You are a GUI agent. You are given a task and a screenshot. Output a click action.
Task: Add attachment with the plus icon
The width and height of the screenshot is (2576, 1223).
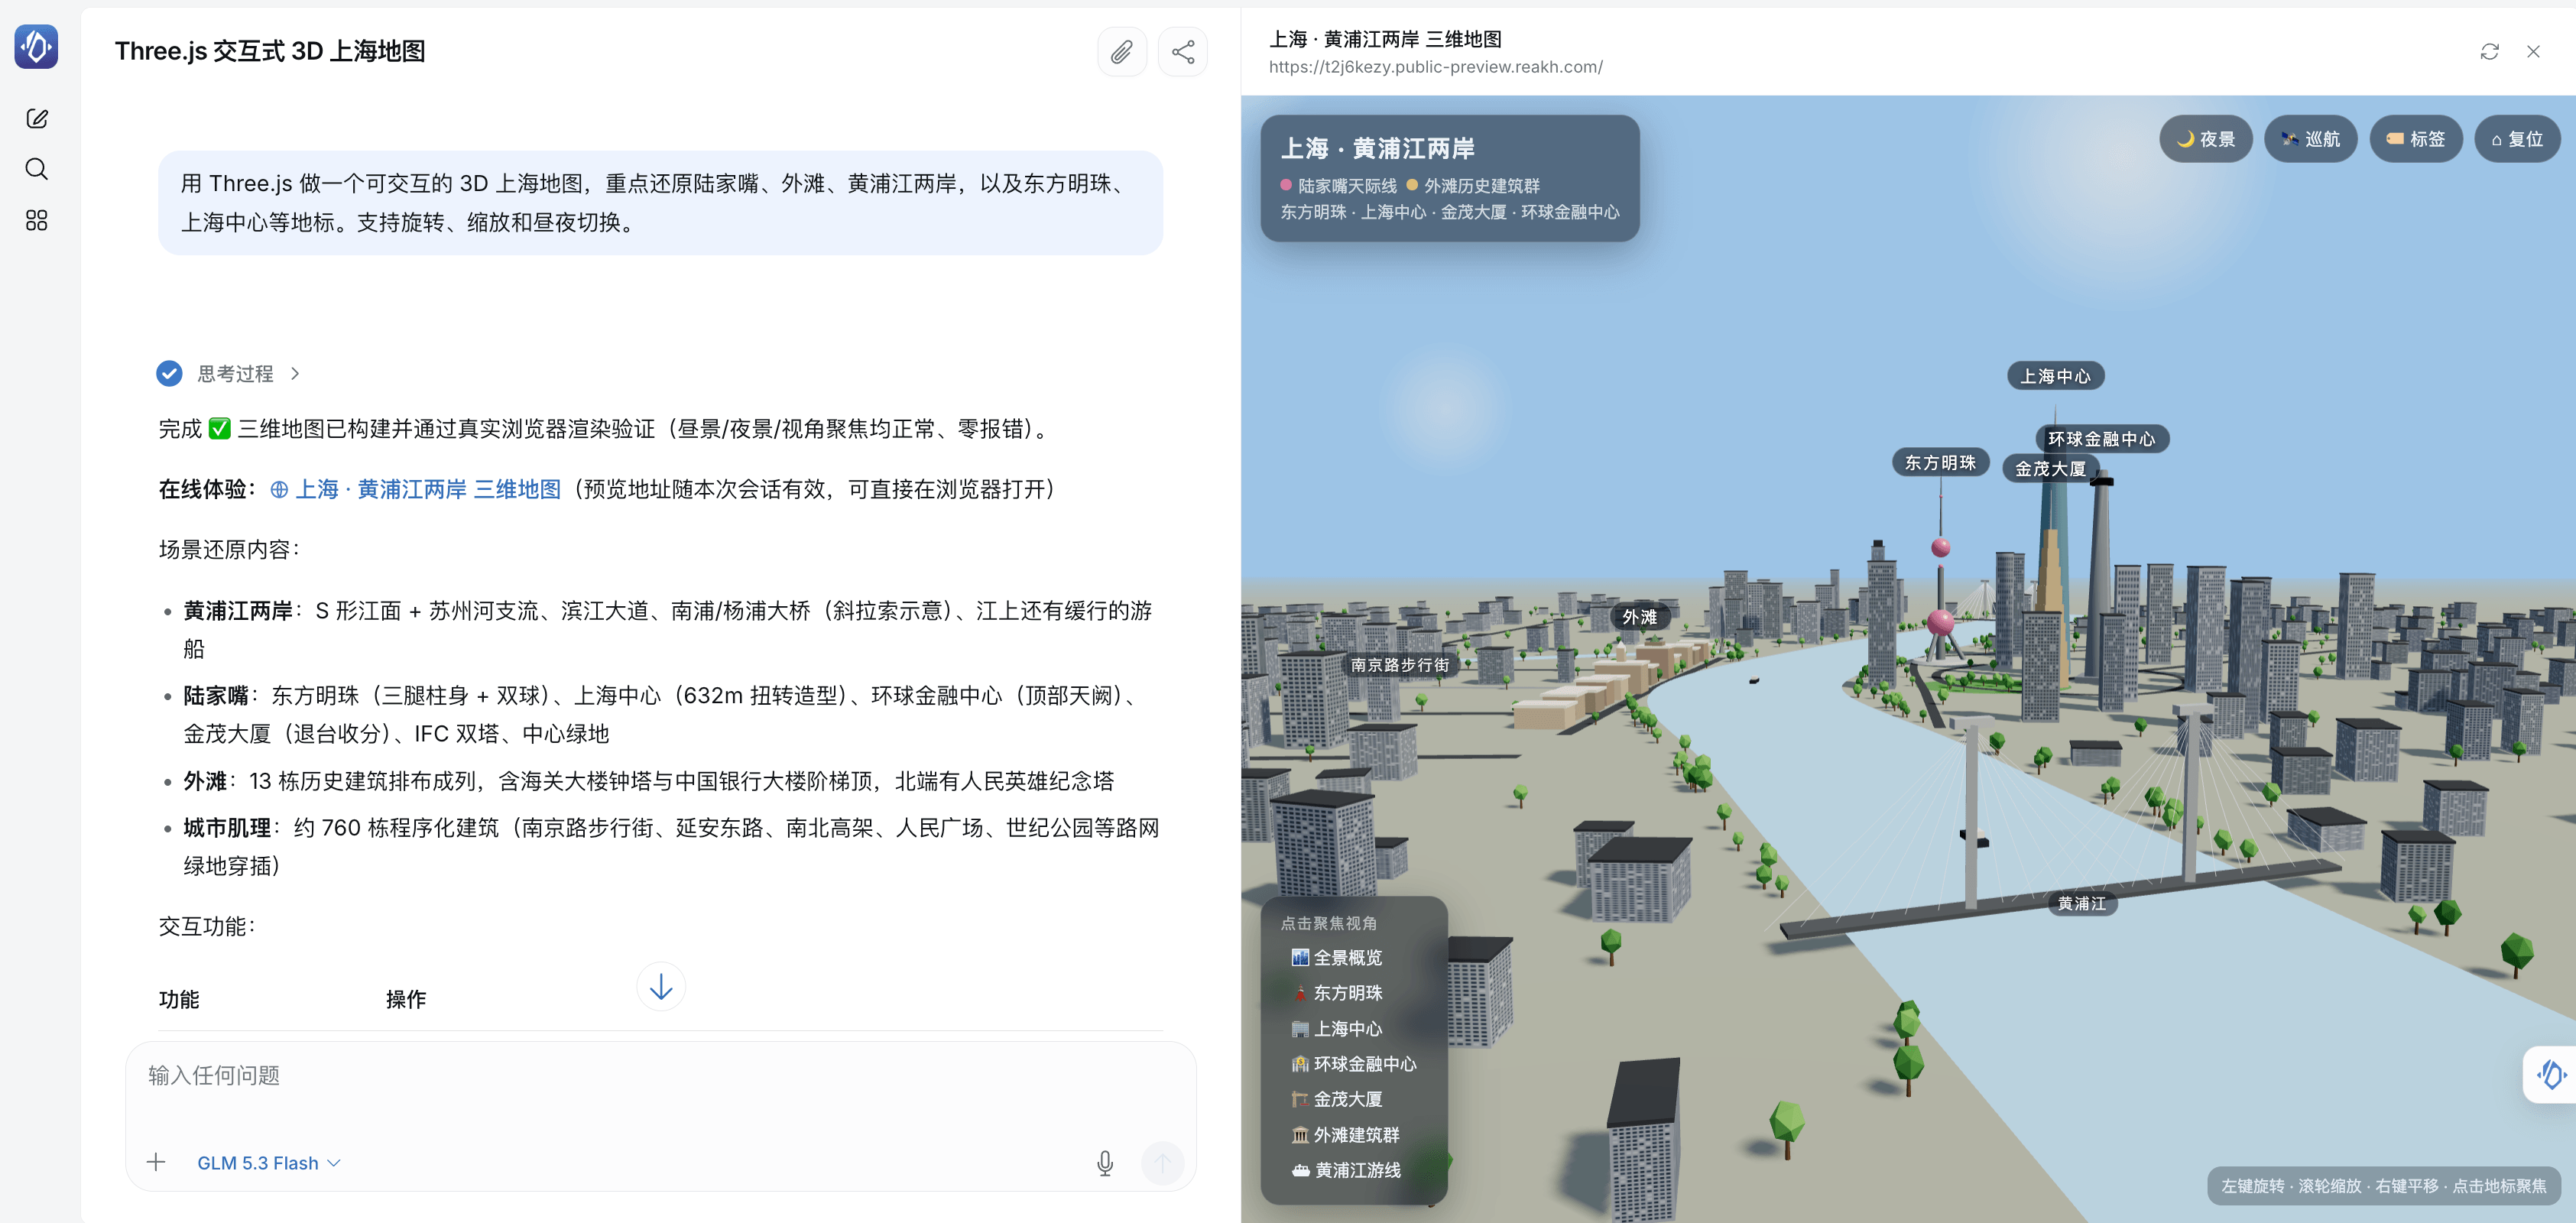(x=156, y=1162)
